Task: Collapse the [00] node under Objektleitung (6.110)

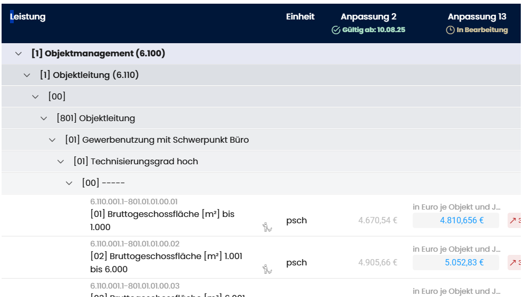Action: (36, 97)
